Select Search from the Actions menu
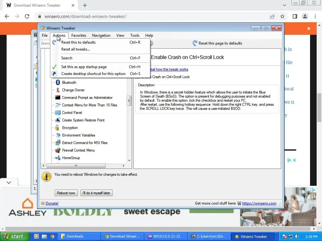 [x=100, y=58]
